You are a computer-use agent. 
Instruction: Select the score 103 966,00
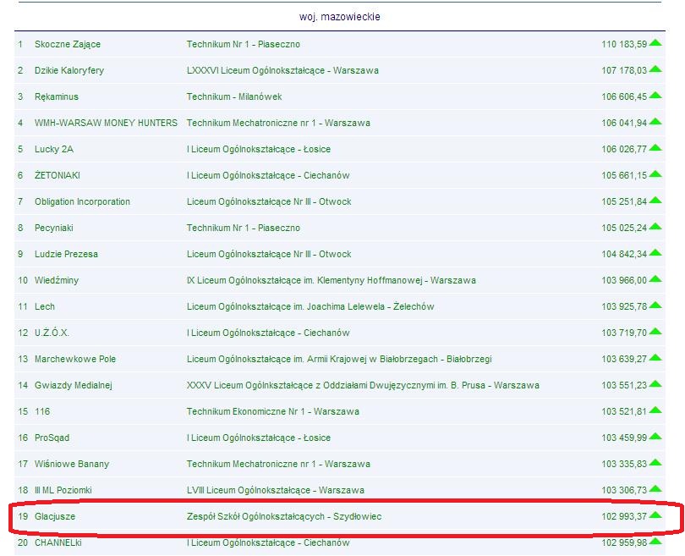(x=624, y=280)
